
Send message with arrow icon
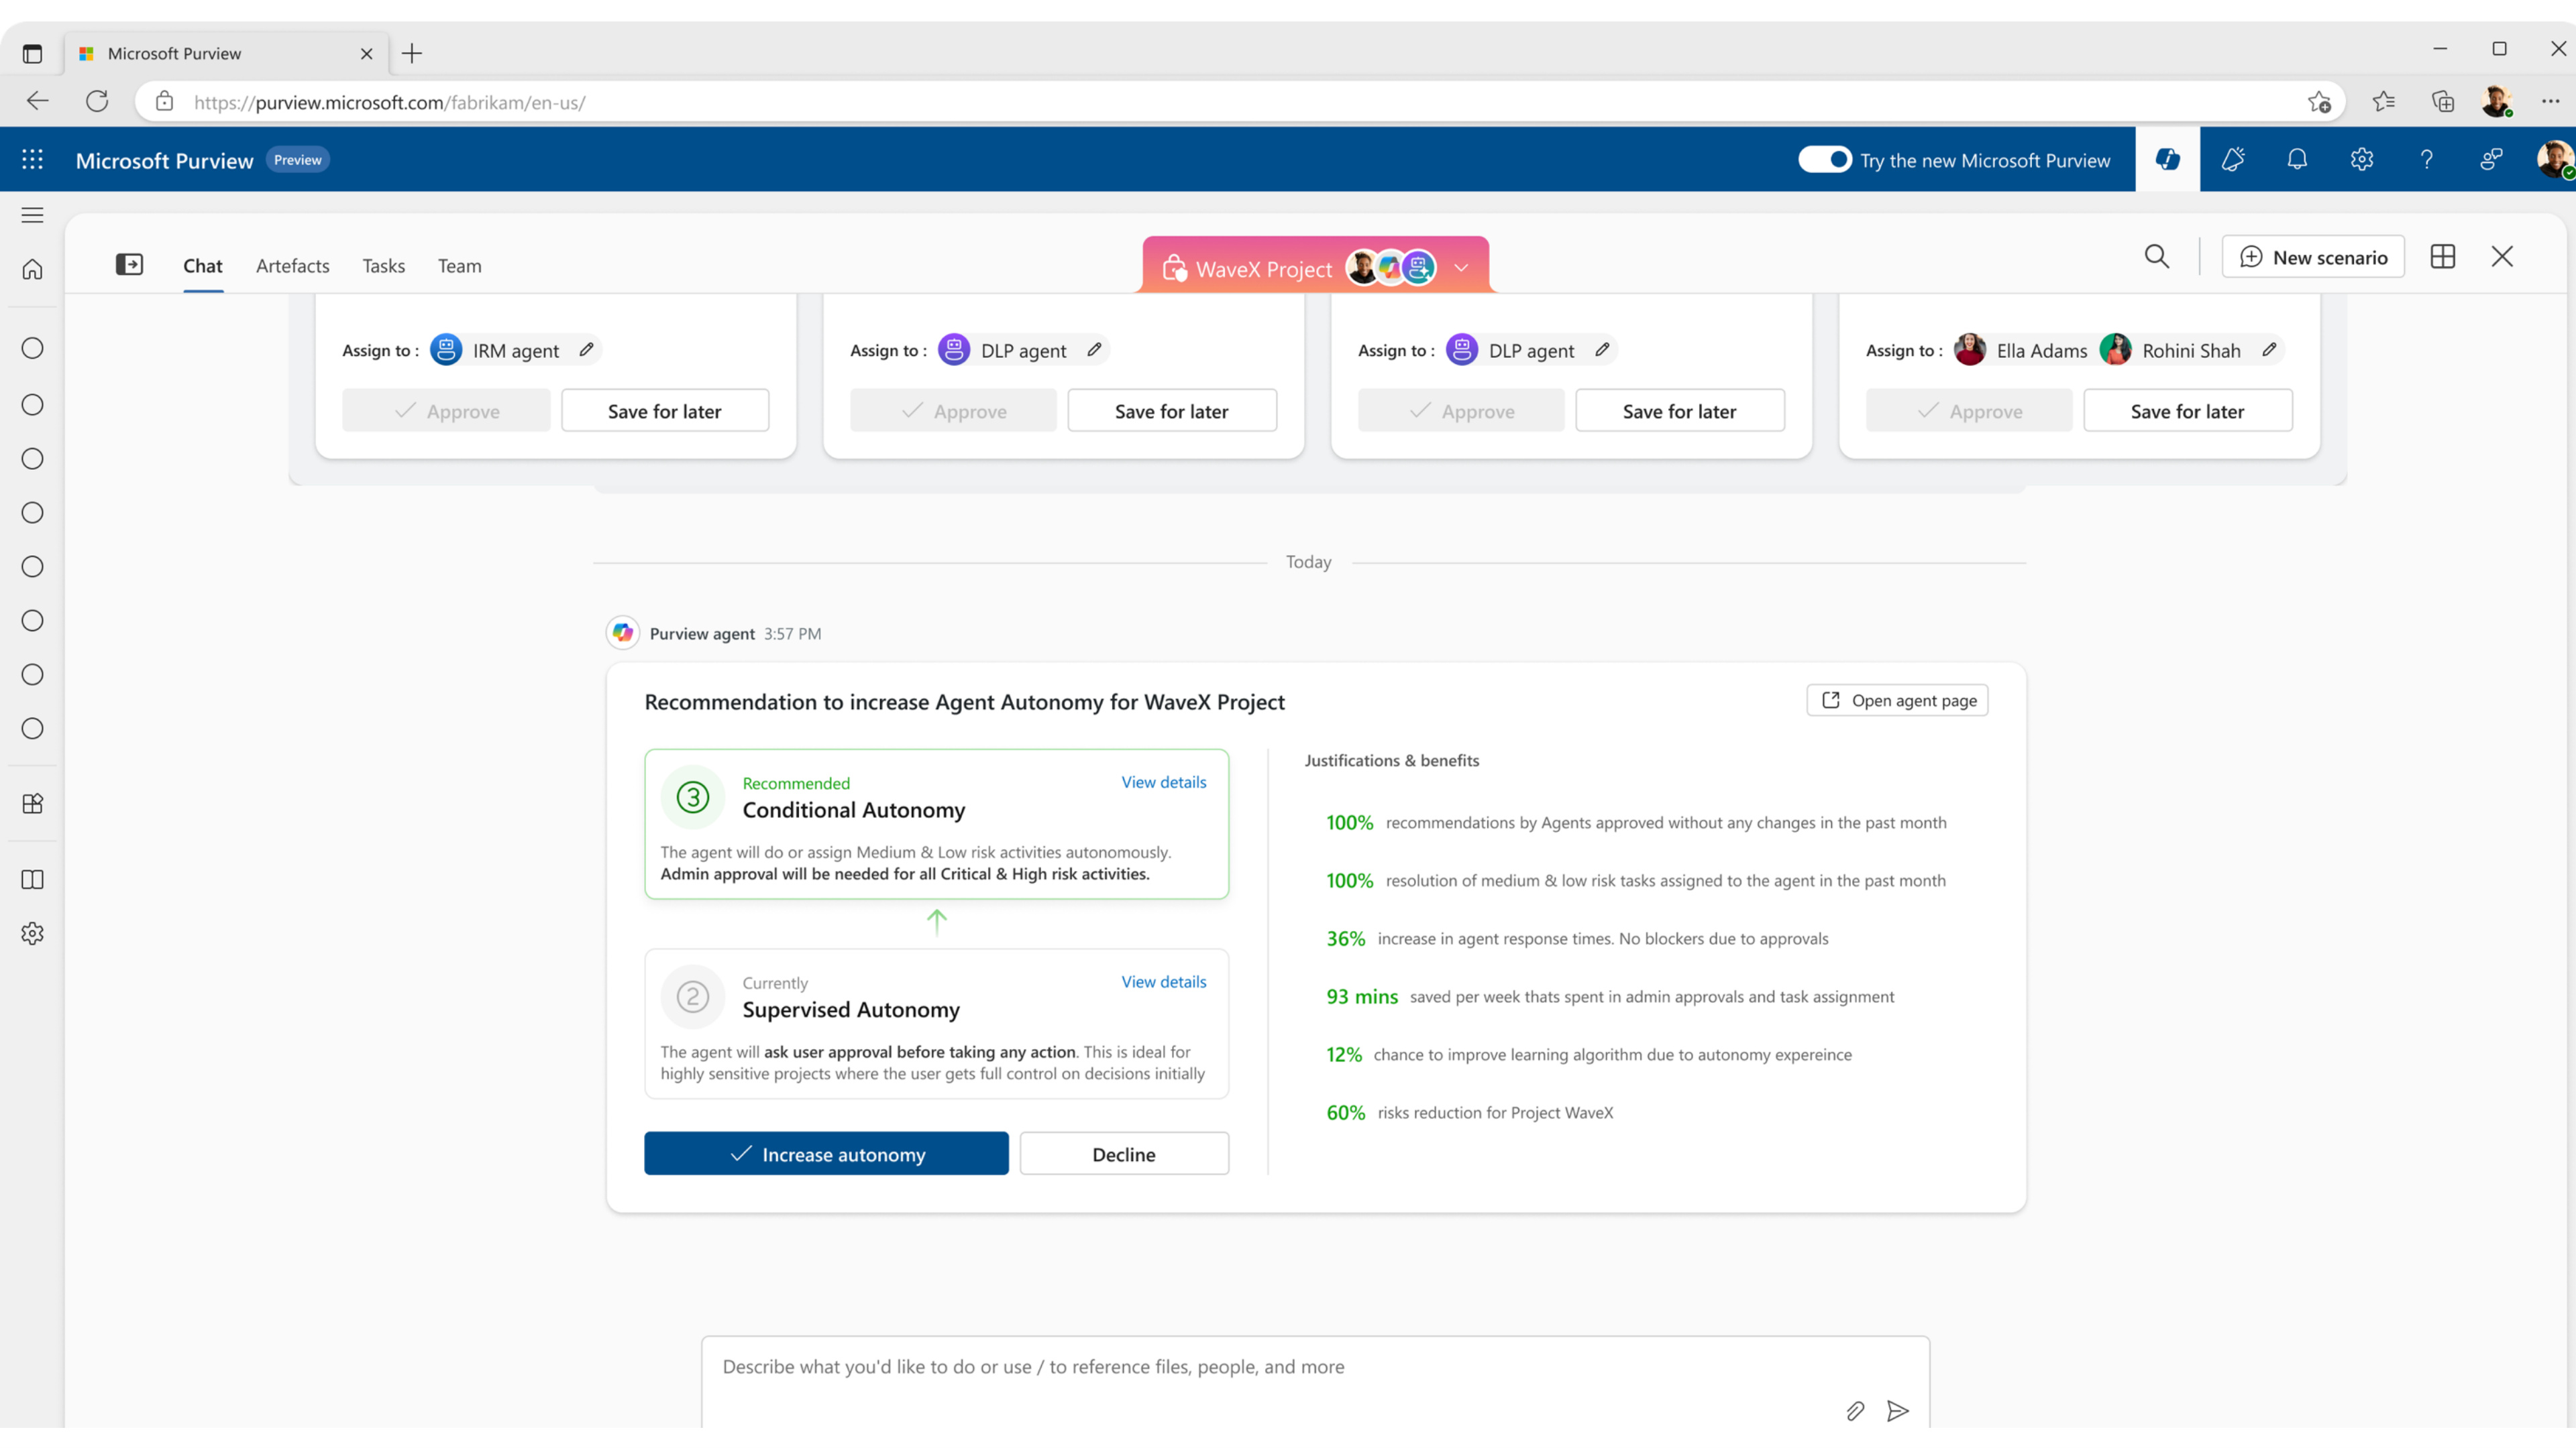[1897, 1410]
